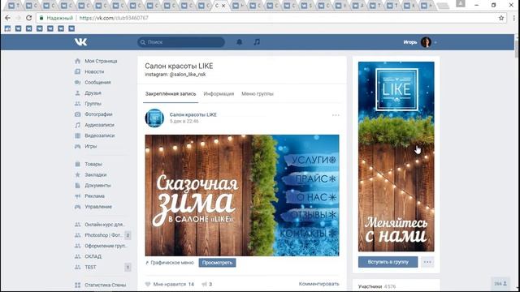This screenshot has width=520, height=292.
Task: Open the Онлайн-курс для... group shortcut
Action: tap(104, 225)
